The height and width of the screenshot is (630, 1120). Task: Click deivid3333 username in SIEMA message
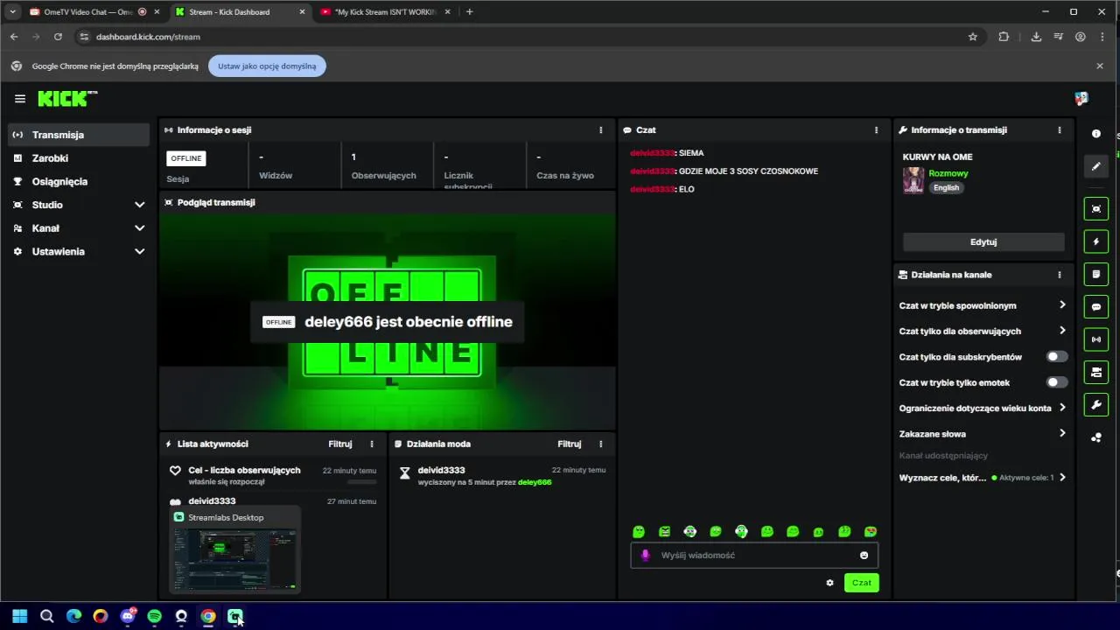652,153
